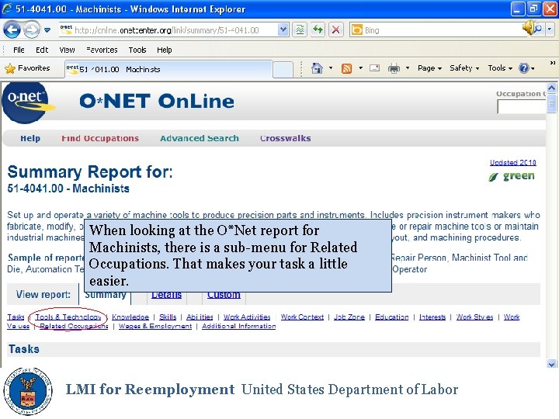The image size is (559, 419).
Task: Click the address bar URL field
Action: click(x=168, y=30)
